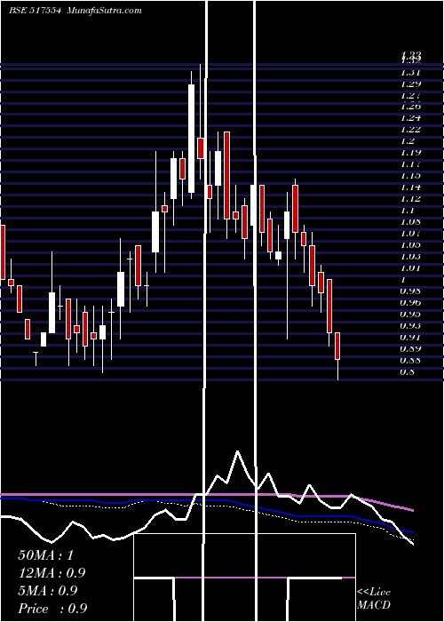Select the 50MA : 1 readout
The width and height of the screenshot is (444, 622).
pyautogui.click(x=46, y=555)
